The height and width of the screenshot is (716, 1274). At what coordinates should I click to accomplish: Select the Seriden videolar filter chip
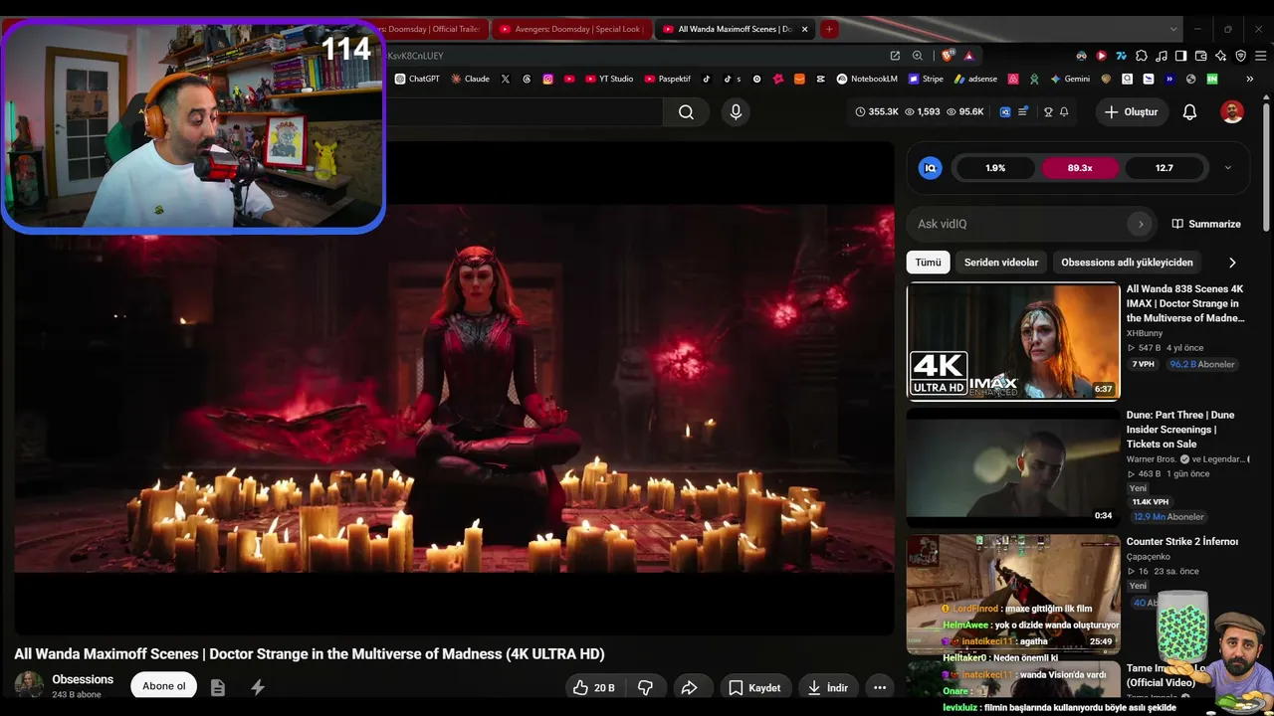tap(1001, 263)
